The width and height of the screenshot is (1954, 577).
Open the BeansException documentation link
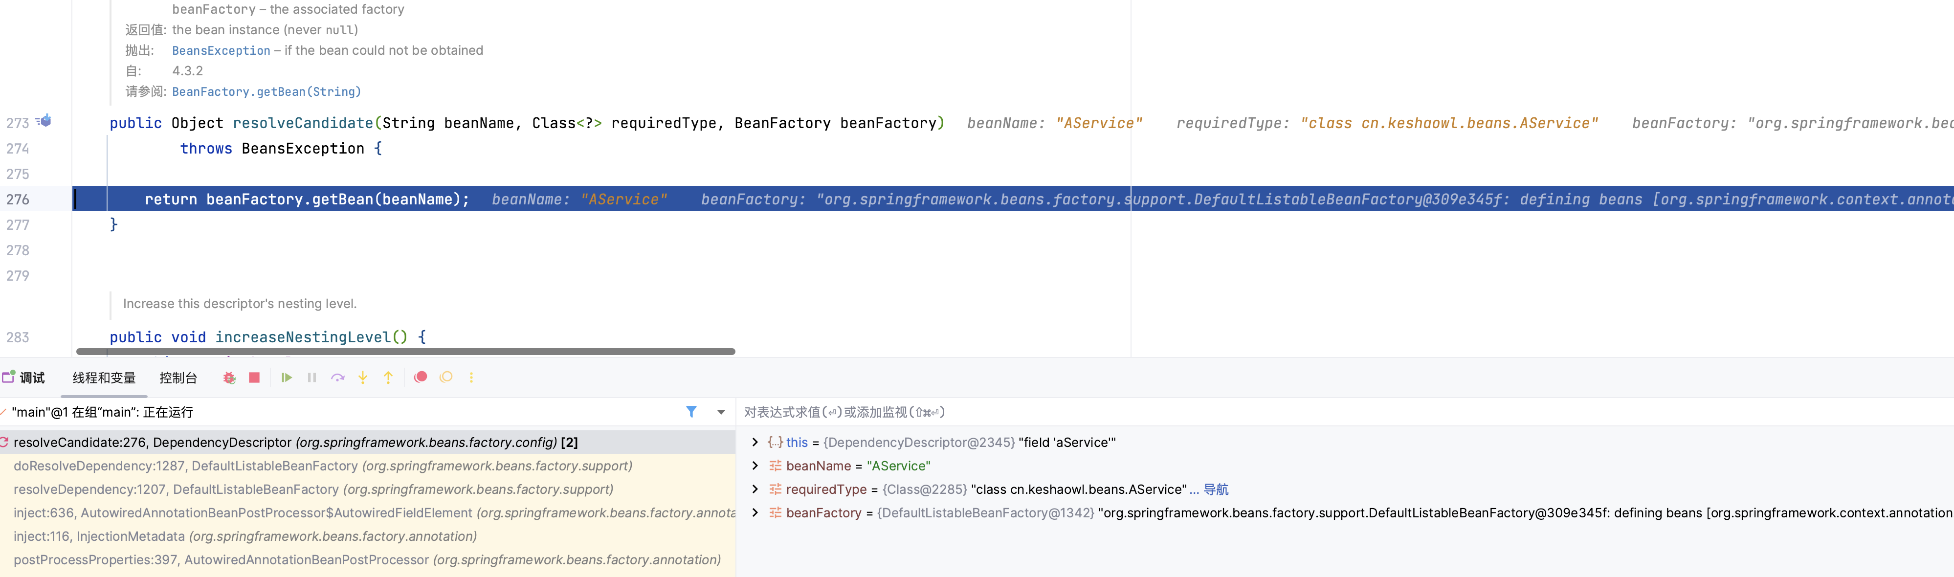click(221, 51)
